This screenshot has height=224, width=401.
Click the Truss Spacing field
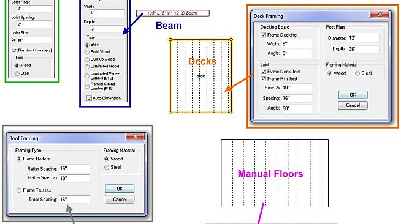[x=74, y=200]
